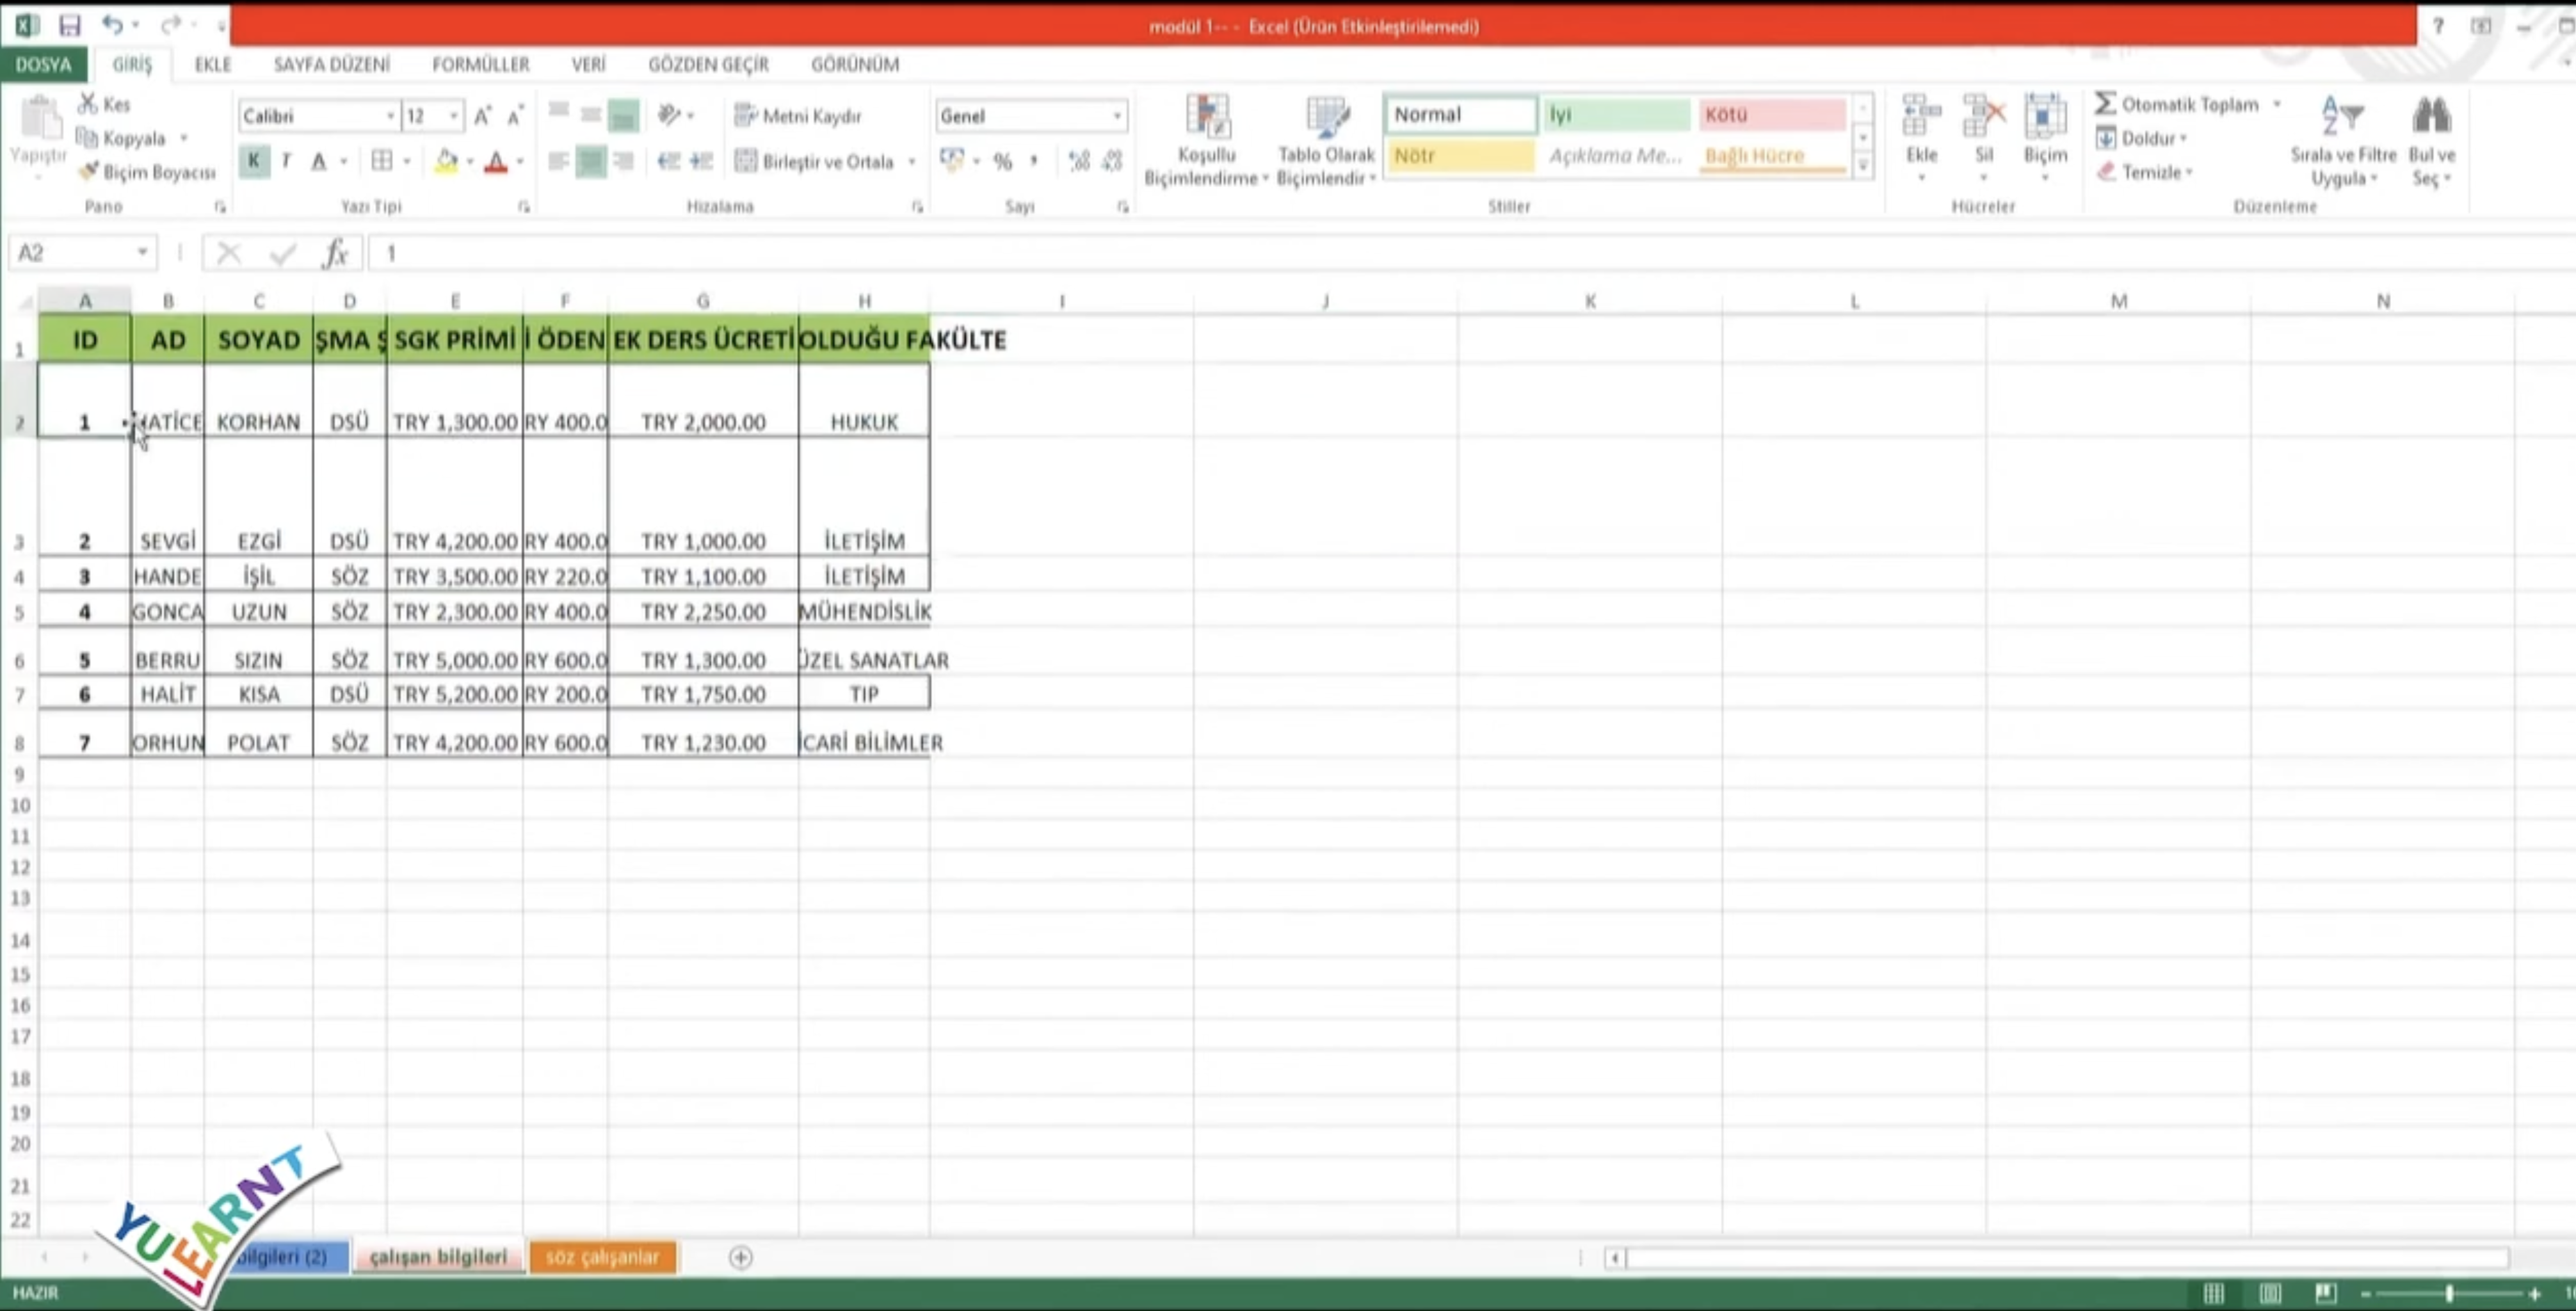The width and height of the screenshot is (2576, 1311).
Task: Click the Otomatik Toplam sigma icon
Action: 2105,104
